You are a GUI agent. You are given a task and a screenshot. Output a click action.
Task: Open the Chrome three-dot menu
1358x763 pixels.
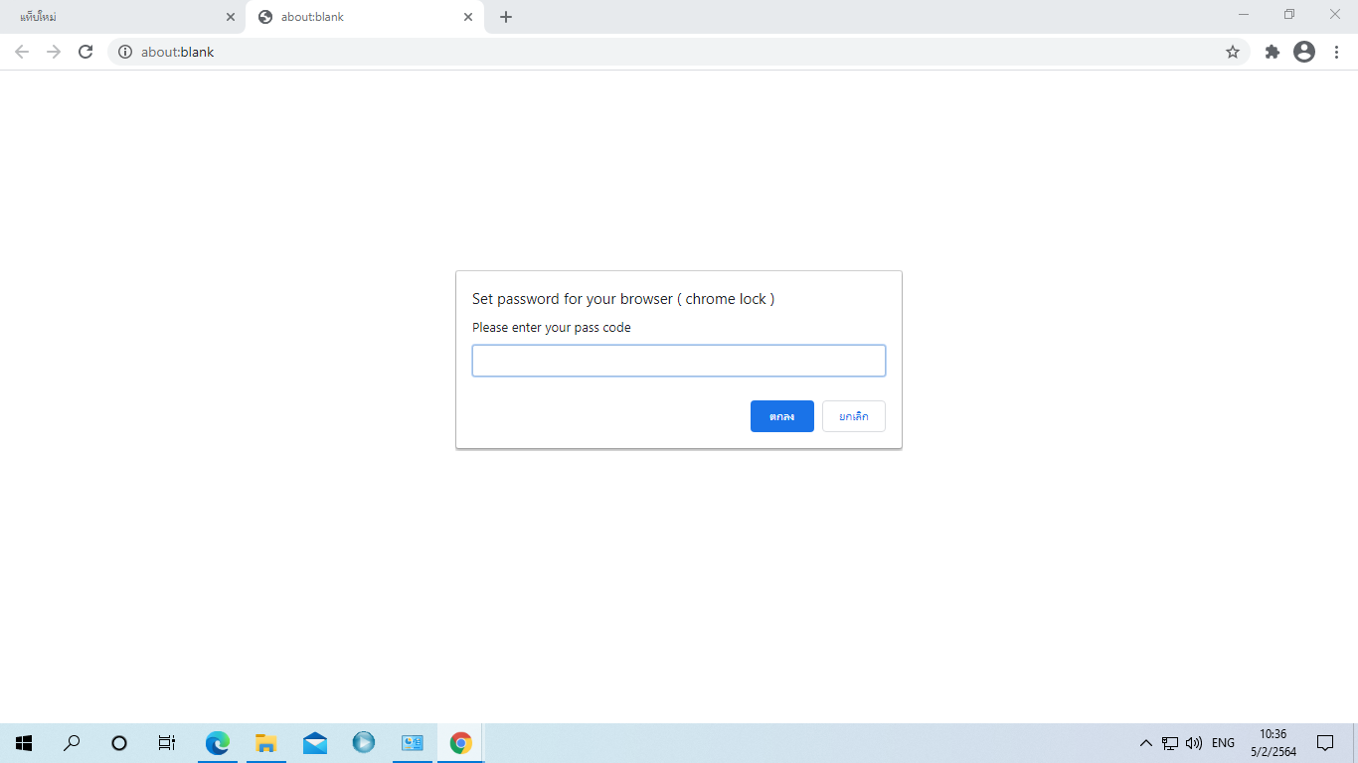coord(1335,52)
